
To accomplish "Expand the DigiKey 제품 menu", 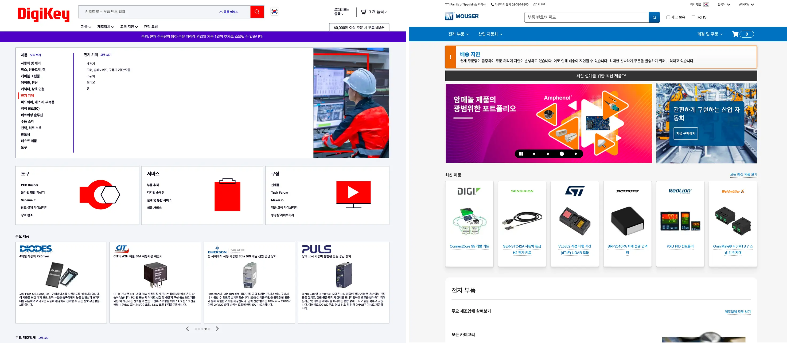I will (x=86, y=27).
